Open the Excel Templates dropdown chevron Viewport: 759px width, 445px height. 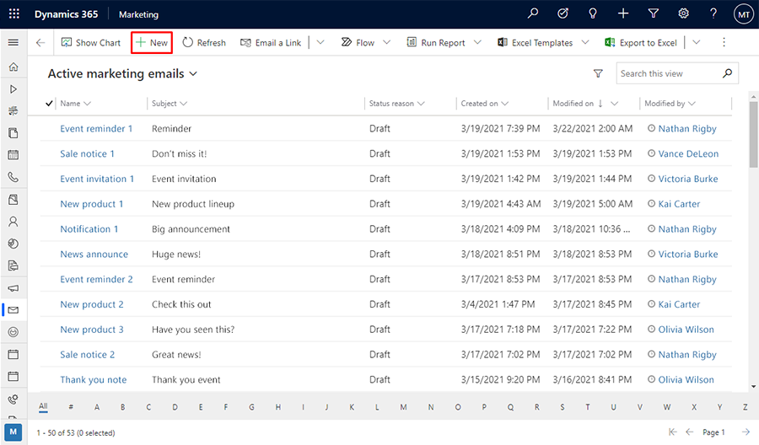(x=585, y=43)
